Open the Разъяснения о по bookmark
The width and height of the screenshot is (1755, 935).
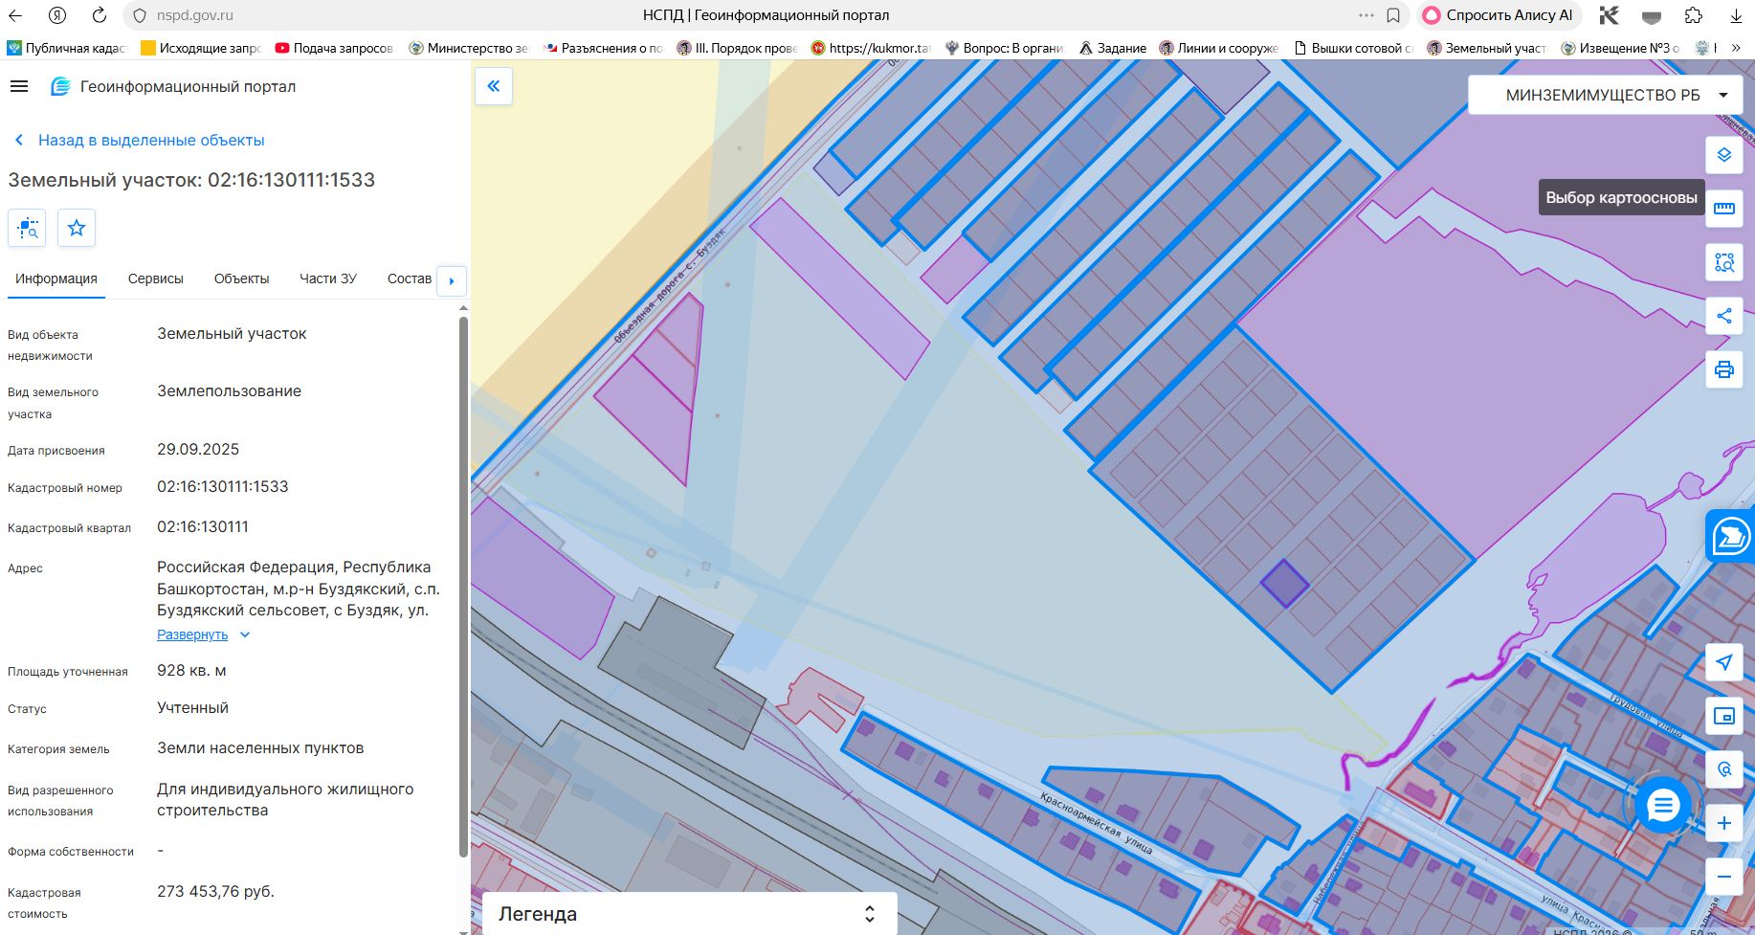tap(602, 48)
